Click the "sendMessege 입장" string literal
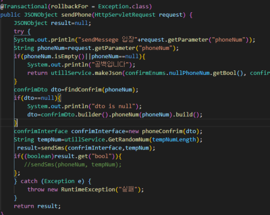Viewport: 270px width, 215px height. [x=108, y=39]
